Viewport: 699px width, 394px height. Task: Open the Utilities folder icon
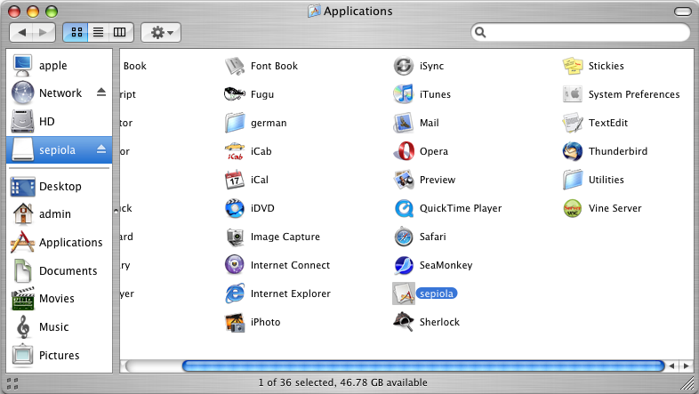(x=573, y=180)
